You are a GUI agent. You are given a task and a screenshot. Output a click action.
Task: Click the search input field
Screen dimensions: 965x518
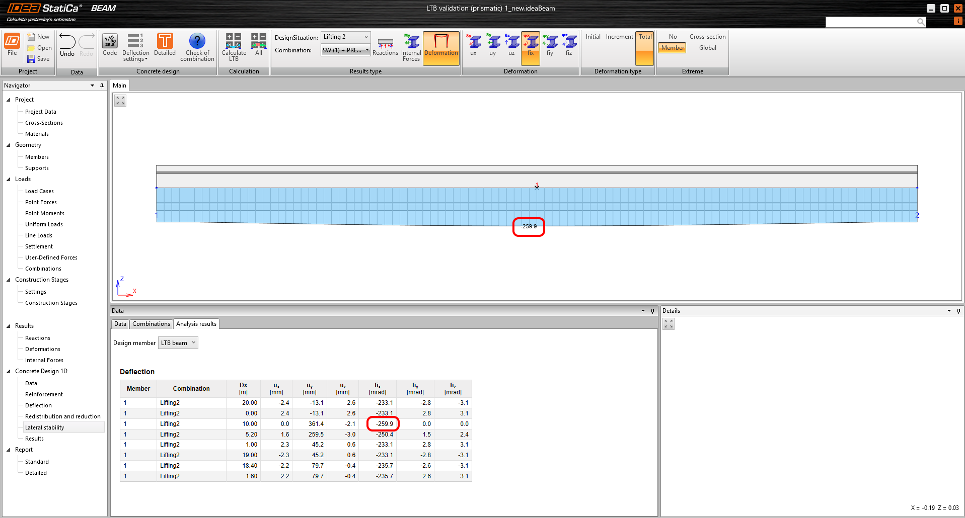point(871,22)
